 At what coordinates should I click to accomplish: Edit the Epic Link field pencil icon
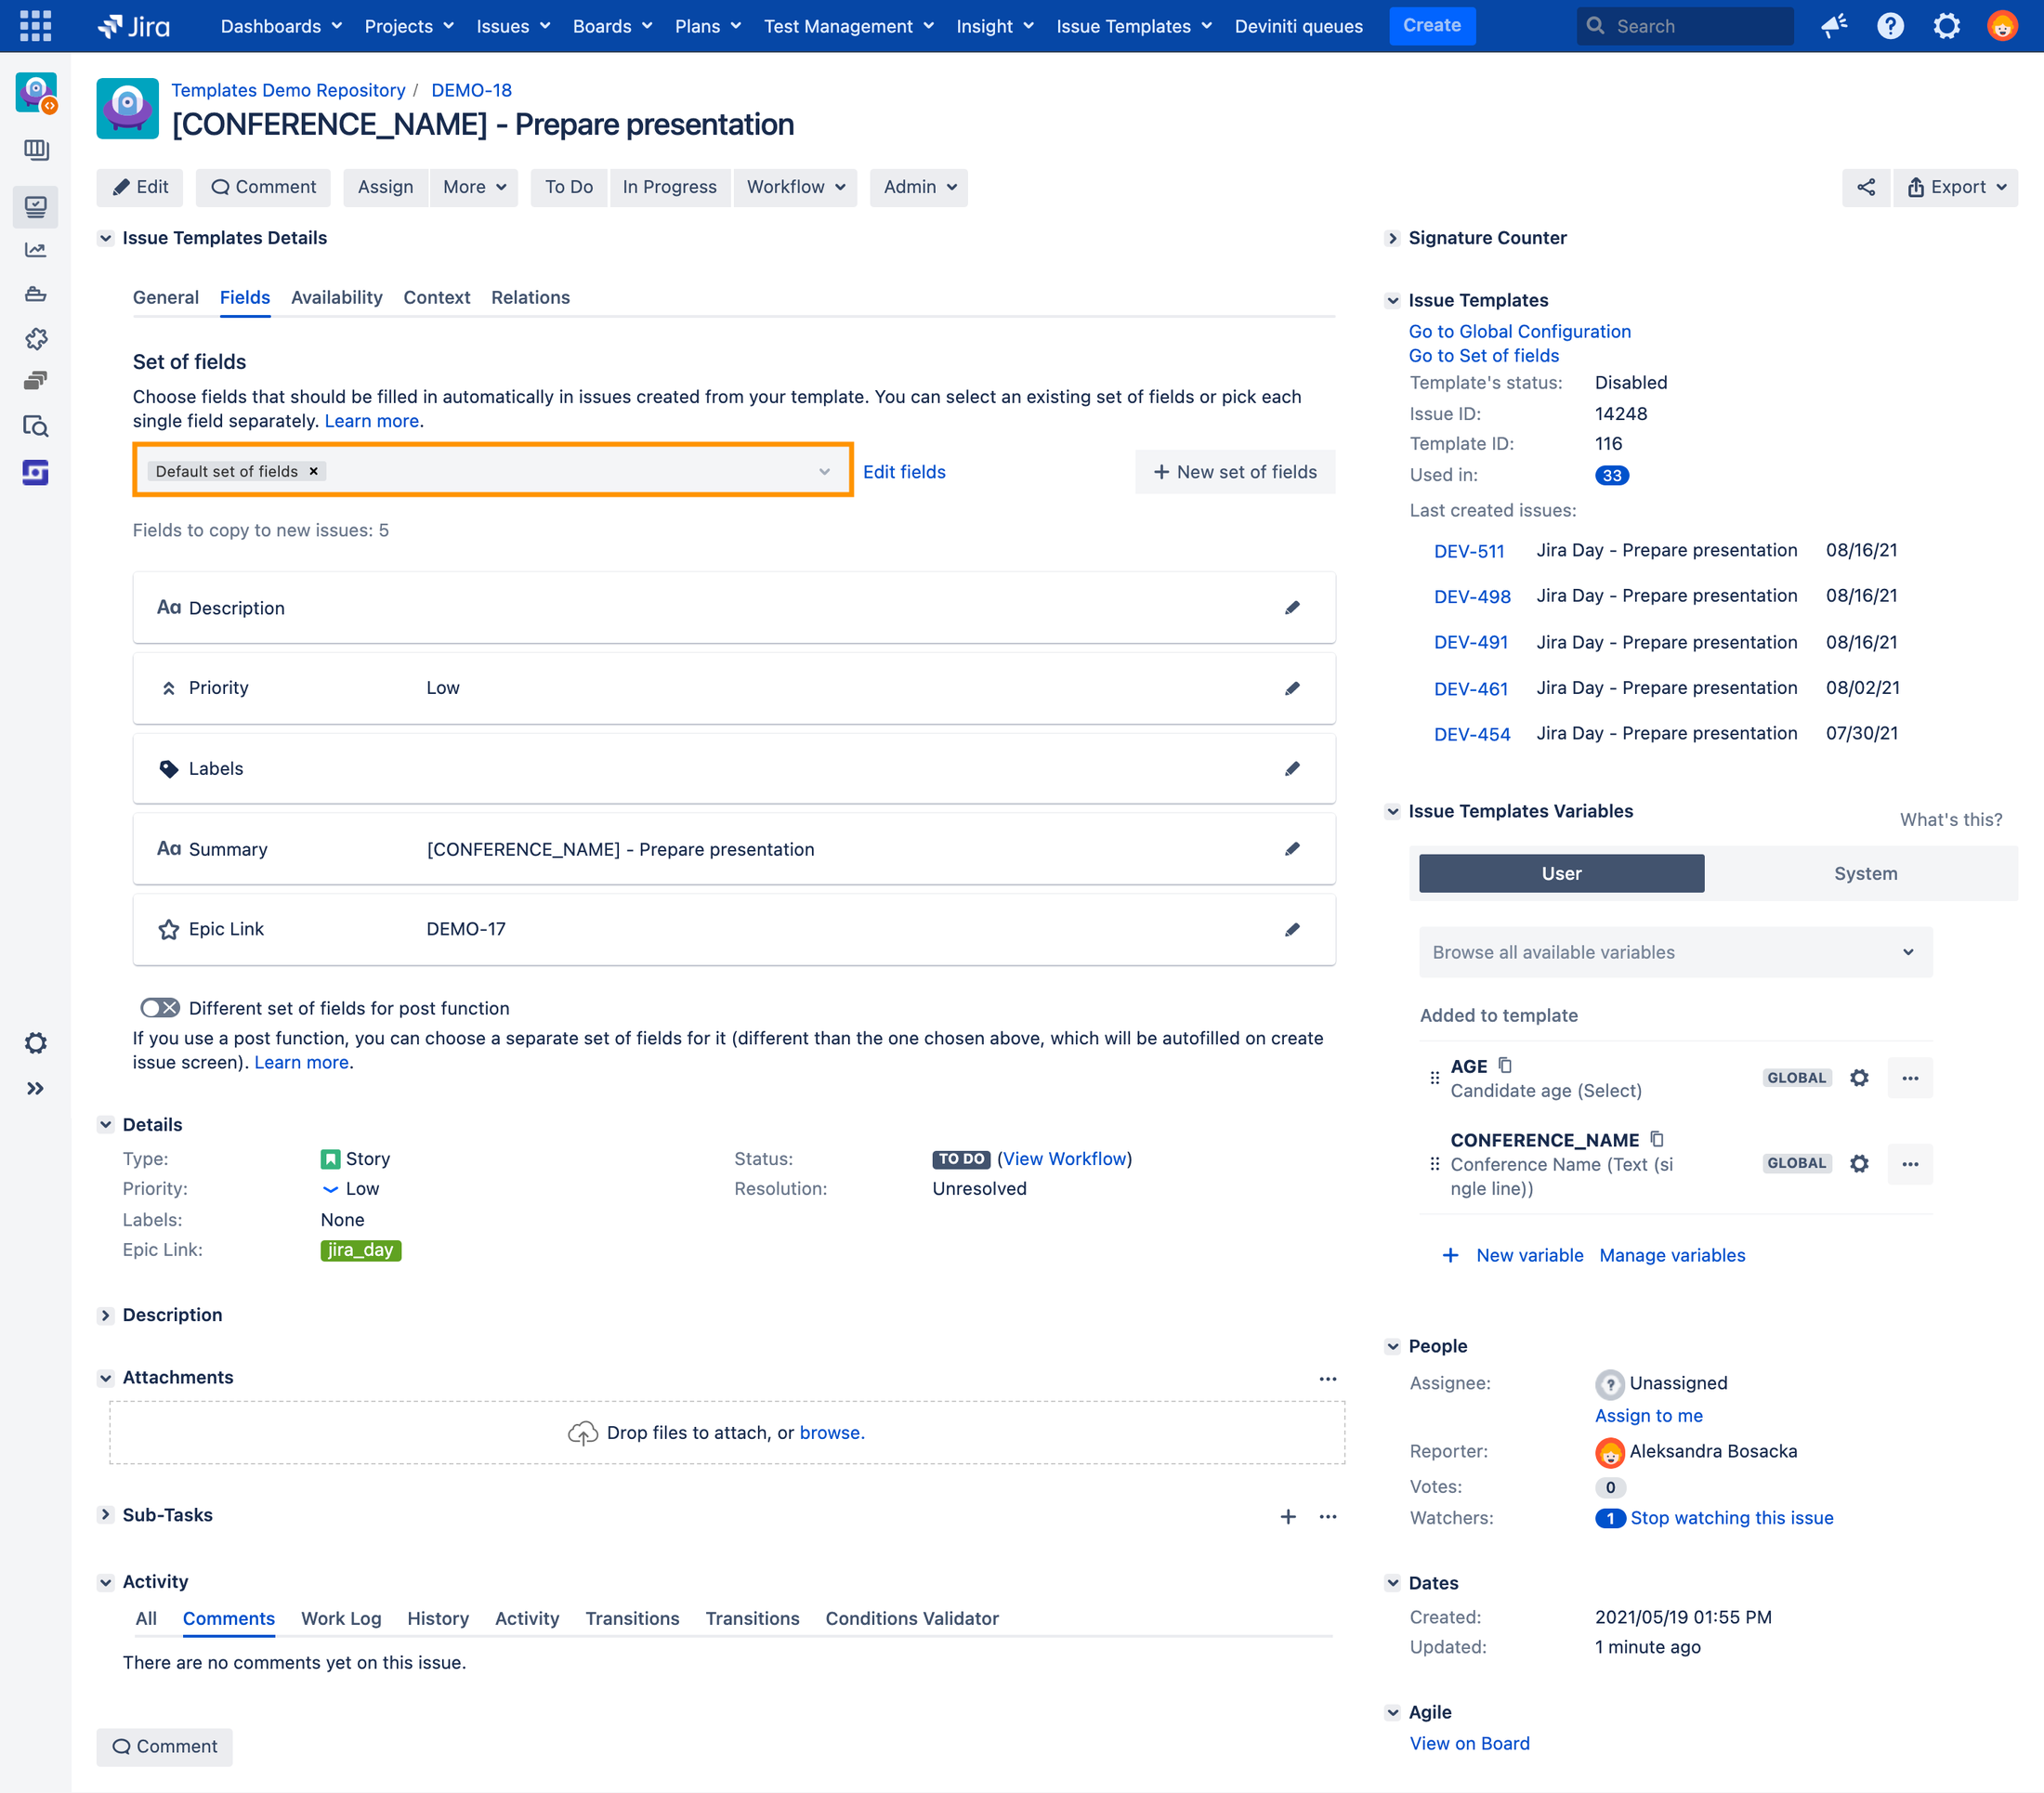pos(1292,929)
